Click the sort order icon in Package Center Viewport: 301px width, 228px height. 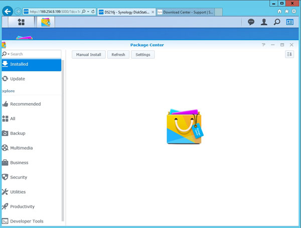pyautogui.click(x=289, y=55)
